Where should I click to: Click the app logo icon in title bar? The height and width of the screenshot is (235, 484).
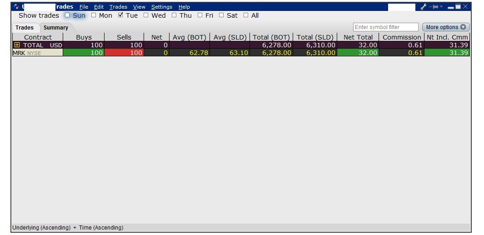click(17, 6)
